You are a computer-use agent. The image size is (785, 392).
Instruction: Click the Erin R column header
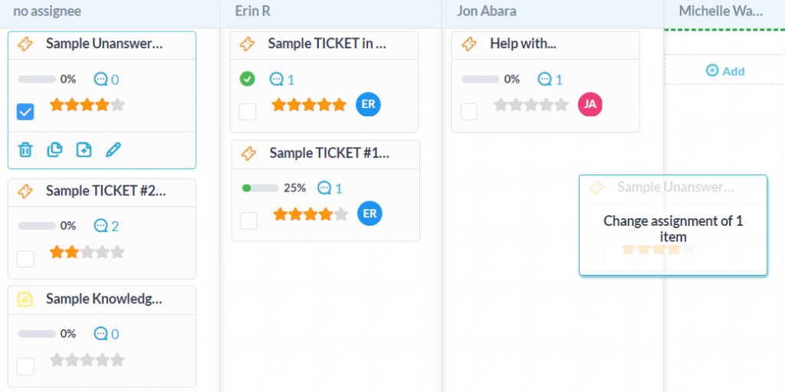click(x=252, y=11)
